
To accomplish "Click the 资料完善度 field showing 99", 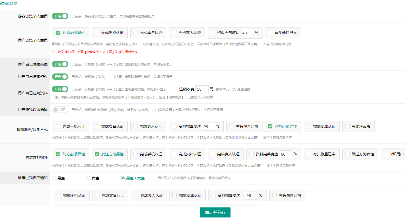I will pos(209,127).
